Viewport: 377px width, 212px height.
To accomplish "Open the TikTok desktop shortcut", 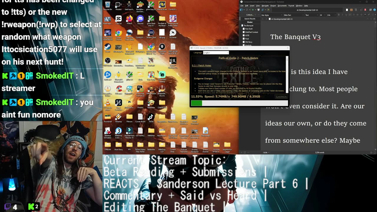I will click(151, 118).
